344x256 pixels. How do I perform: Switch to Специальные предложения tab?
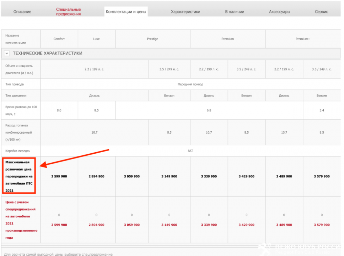click(68, 12)
